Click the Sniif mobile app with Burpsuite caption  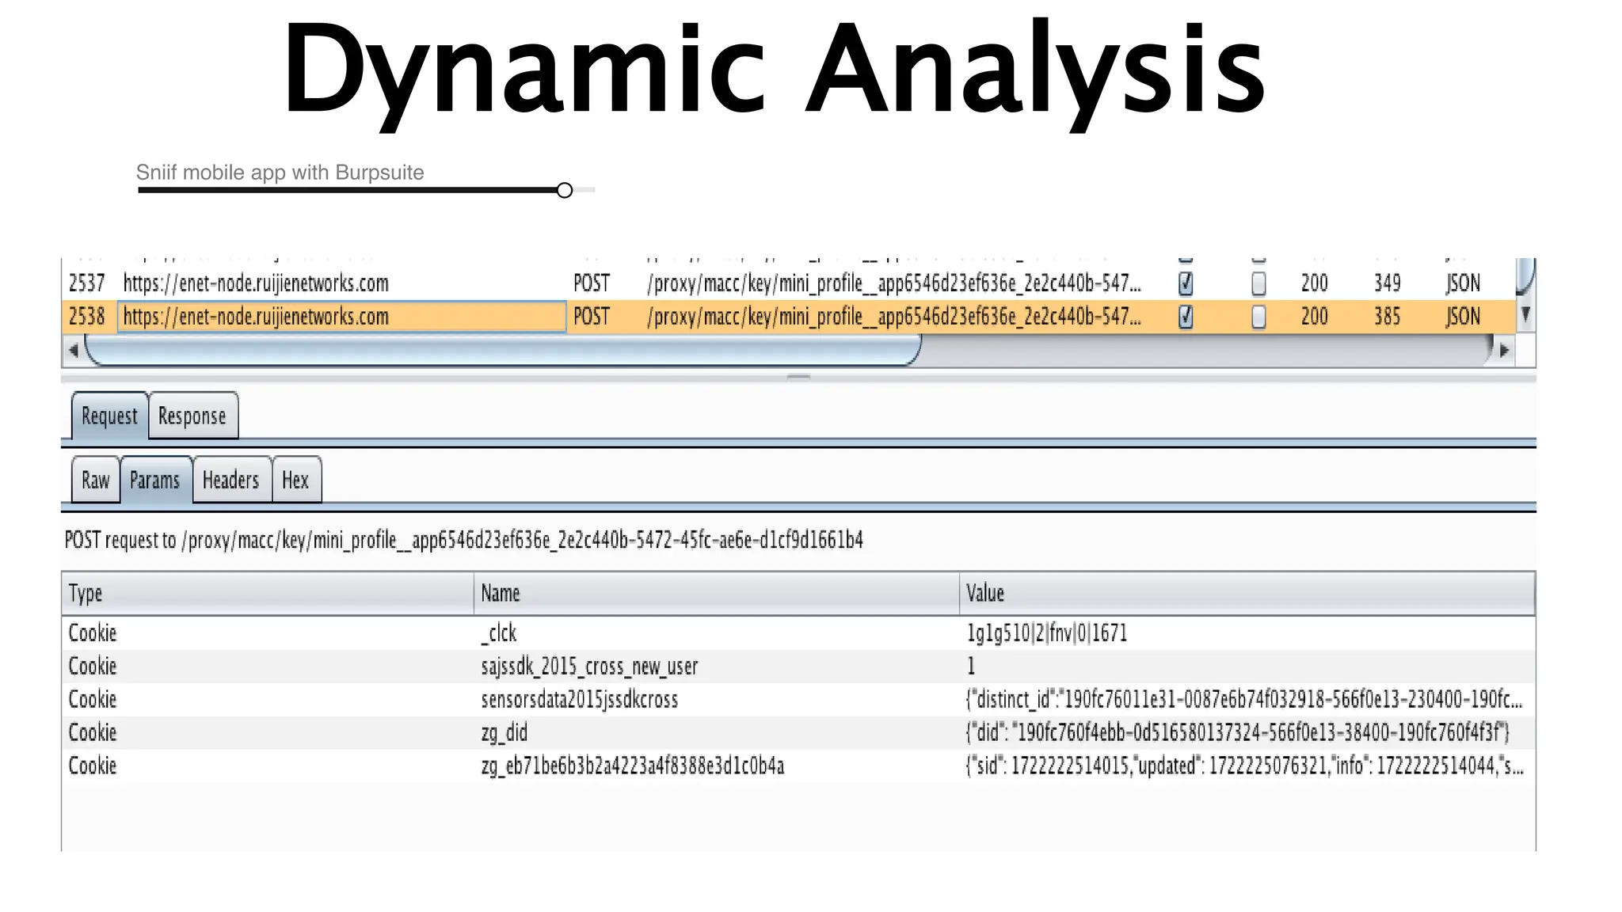(280, 173)
